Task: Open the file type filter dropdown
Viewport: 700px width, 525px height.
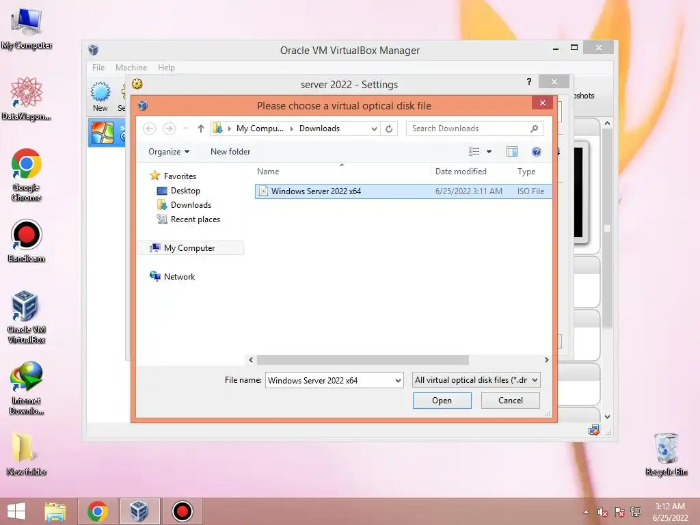Action: [476, 380]
